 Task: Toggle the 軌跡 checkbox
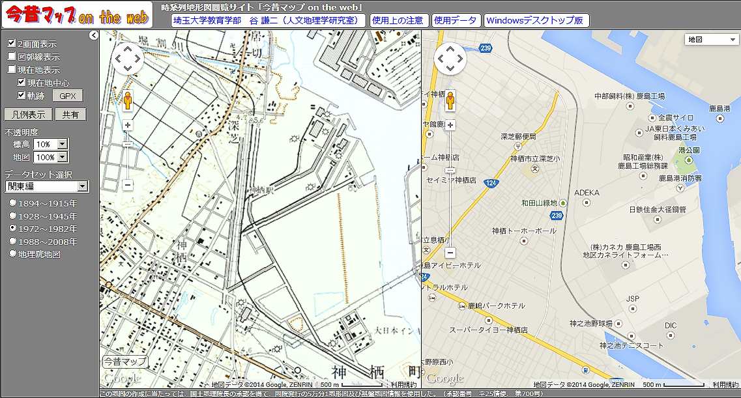[21, 95]
